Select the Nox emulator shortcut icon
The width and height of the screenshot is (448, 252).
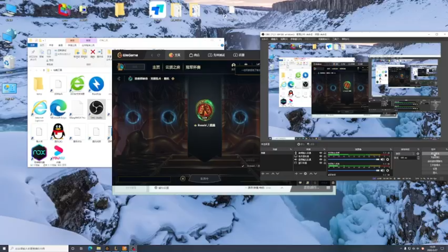coord(39,153)
